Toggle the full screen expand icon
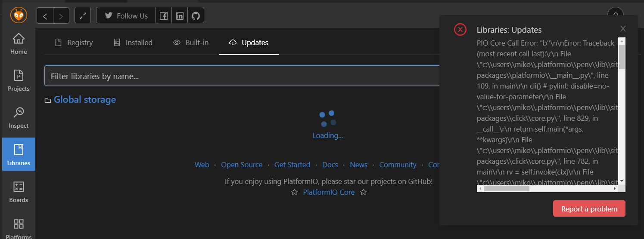The width and height of the screenshot is (644, 239). (83, 16)
